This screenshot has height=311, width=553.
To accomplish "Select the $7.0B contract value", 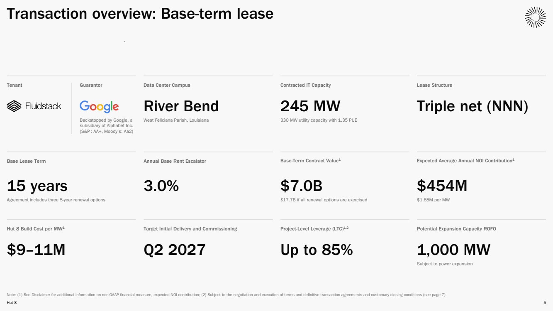I will tap(301, 186).
